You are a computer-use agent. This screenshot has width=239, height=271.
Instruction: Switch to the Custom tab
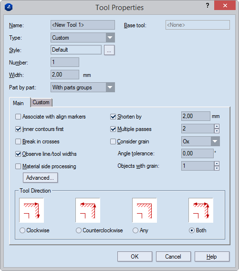pos(41,102)
